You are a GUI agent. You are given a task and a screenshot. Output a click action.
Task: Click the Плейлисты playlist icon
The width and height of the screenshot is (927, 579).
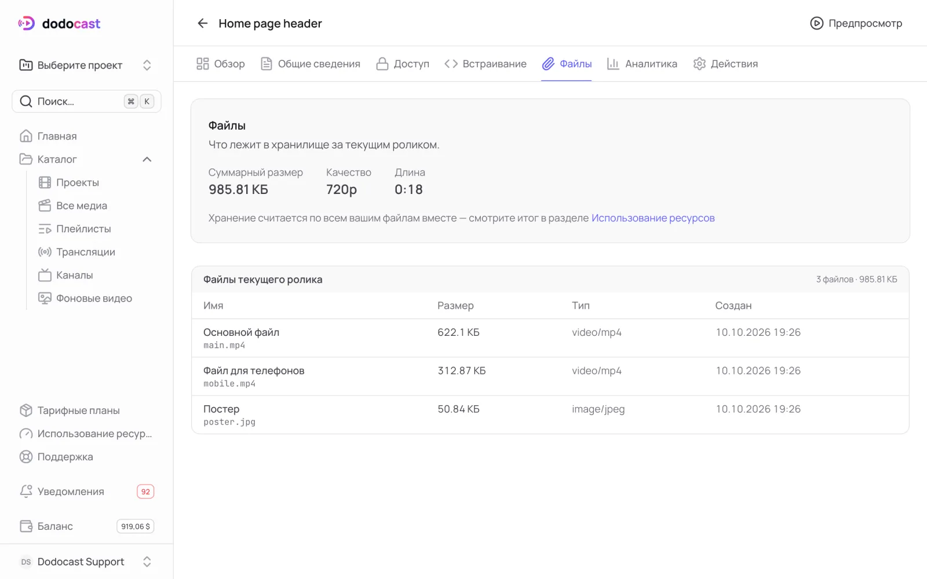pyautogui.click(x=45, y=229)
